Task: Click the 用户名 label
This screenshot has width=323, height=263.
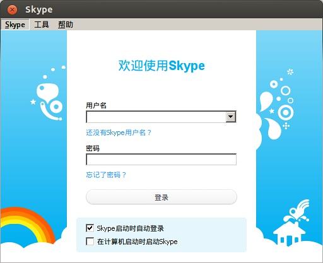Action: [96, 105]
